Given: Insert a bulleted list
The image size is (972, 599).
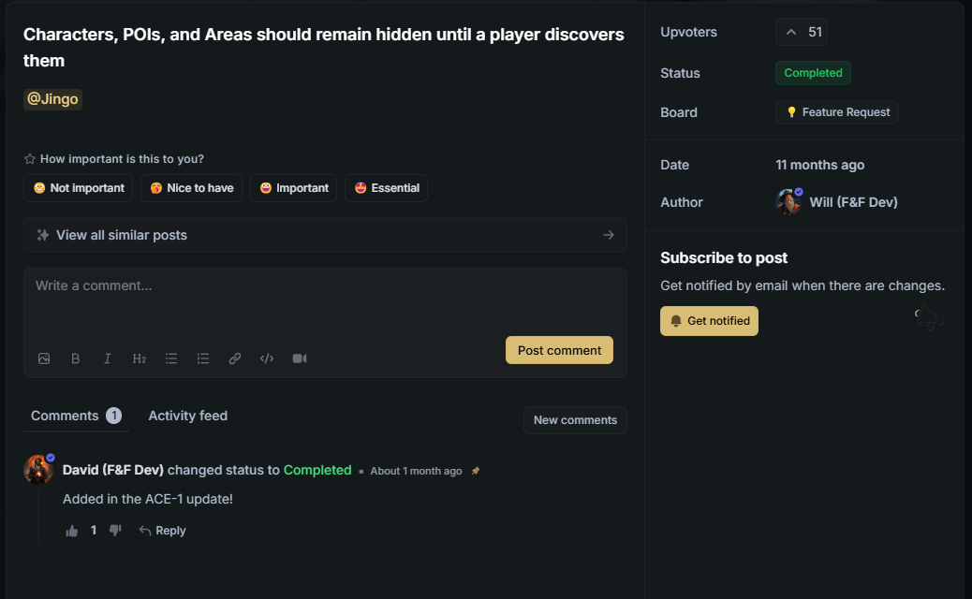Looking at the screenshot, I should 171,358.
